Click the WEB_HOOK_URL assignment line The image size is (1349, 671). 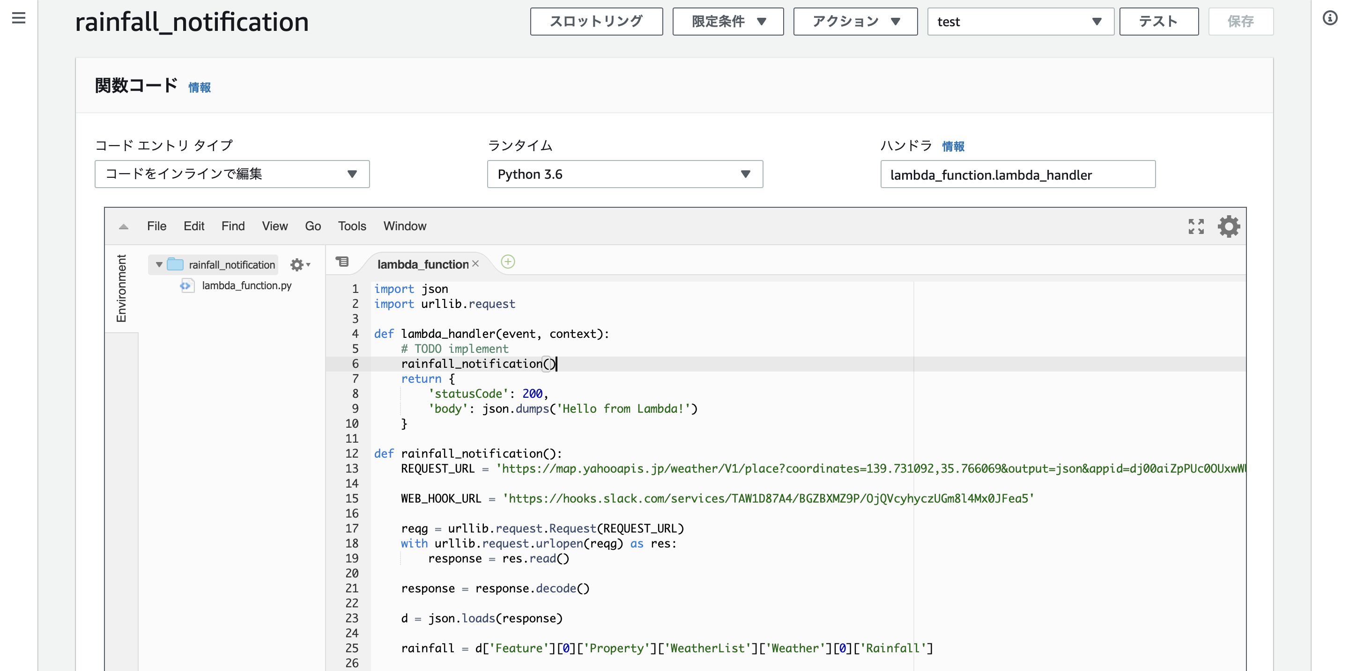click(718, 499)
